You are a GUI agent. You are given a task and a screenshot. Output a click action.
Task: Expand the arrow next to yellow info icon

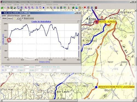[x=82, y=8]
